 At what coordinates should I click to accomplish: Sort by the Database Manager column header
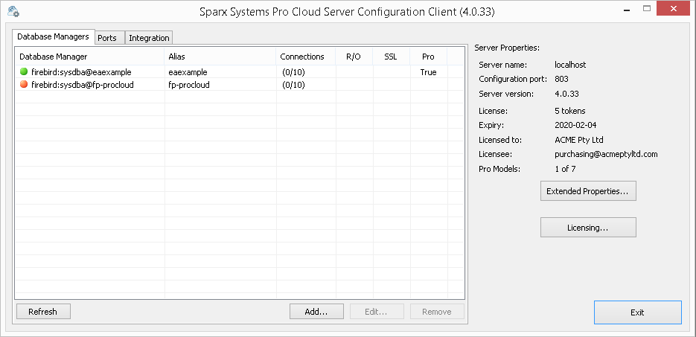click(x=90, y=57)
